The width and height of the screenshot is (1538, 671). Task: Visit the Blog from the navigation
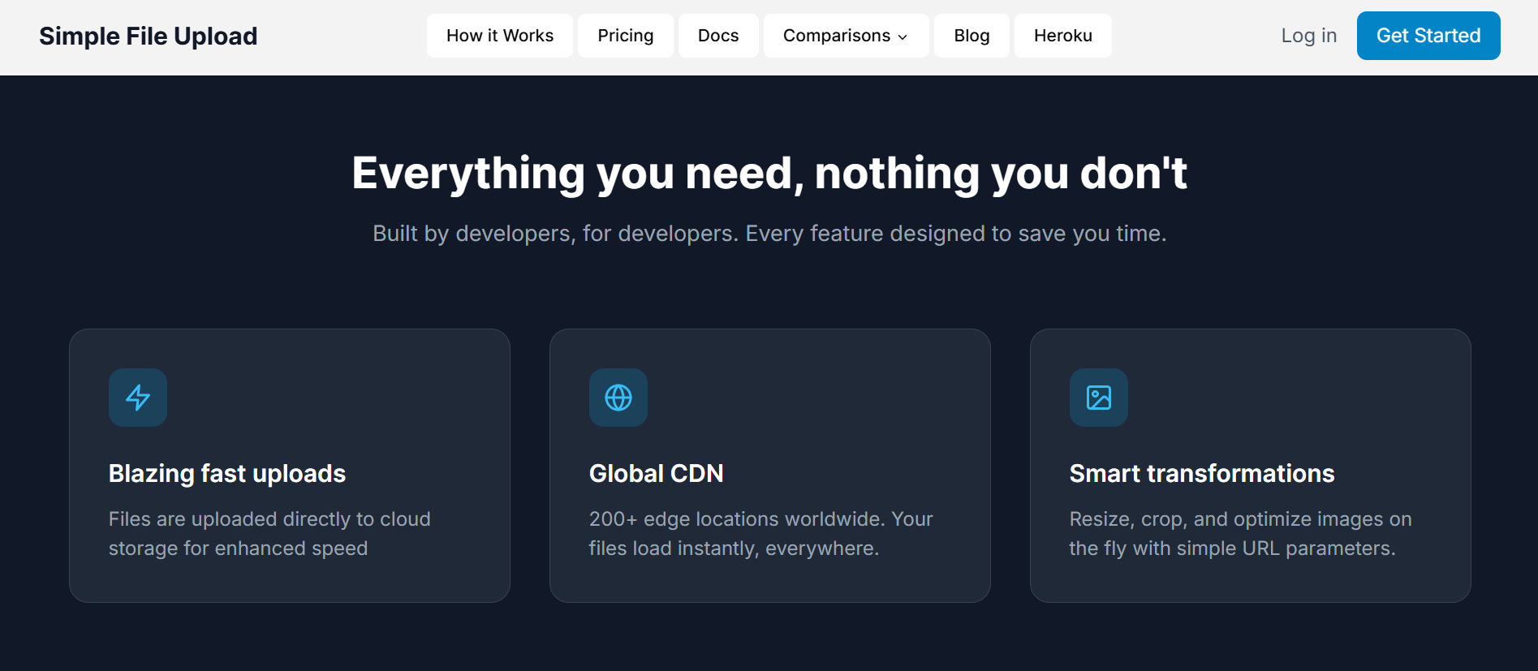[971, 36]
